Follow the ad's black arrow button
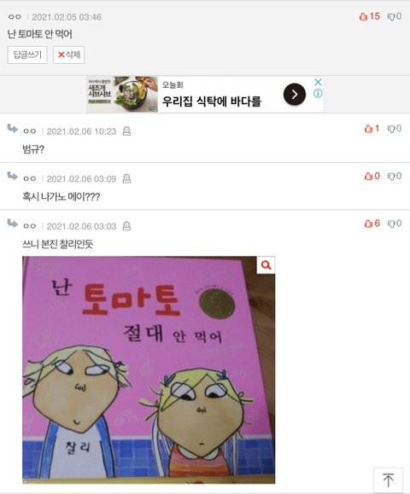This screenshot has width=410, height=494. [x=295, y=94]
